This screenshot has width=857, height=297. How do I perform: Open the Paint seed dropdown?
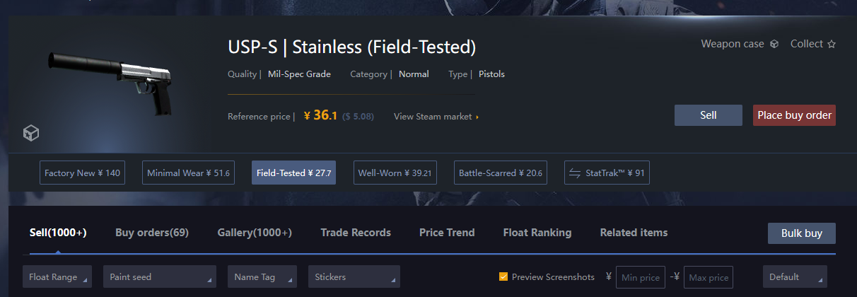pyautogui.click(x=159, y=277)
